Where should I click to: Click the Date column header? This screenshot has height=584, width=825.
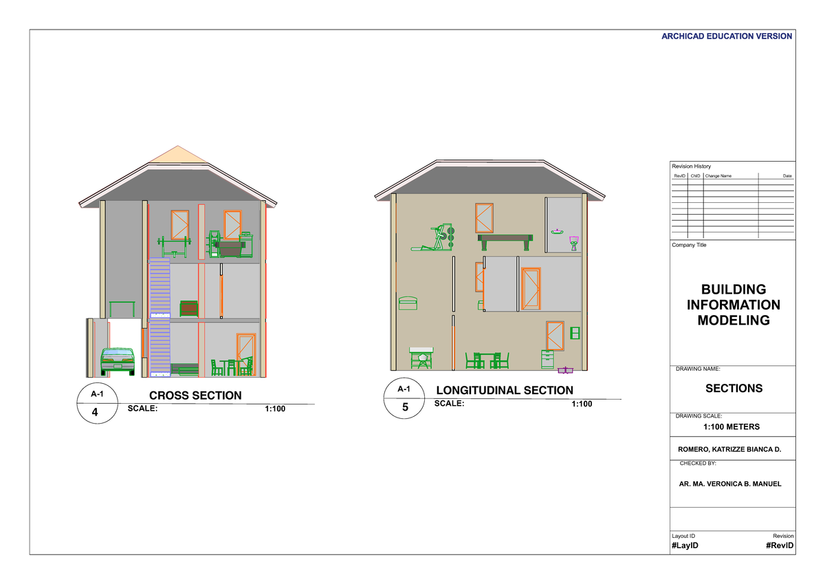(787, 176)
